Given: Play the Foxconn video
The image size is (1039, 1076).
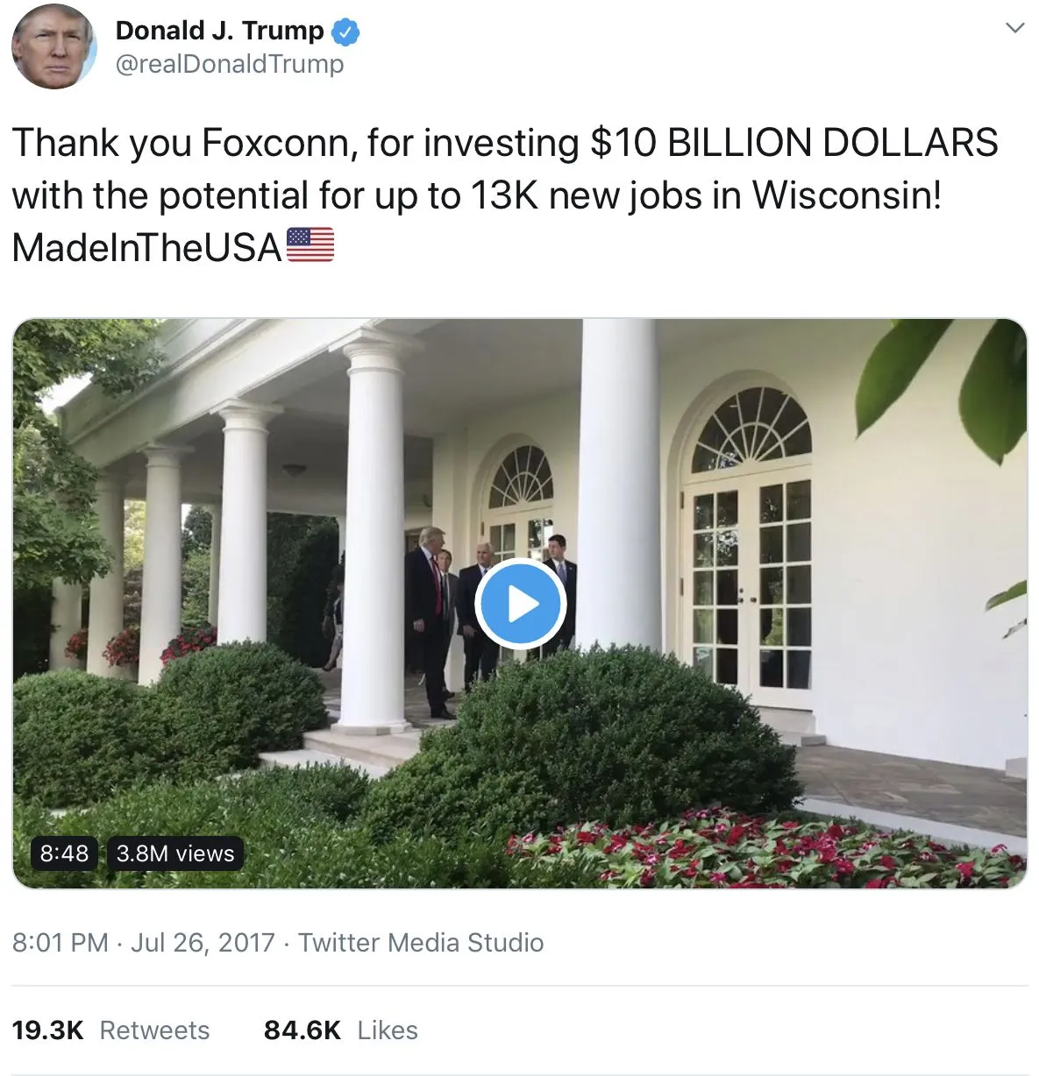Looking at the screenshot, I should [x=520, y=604].
